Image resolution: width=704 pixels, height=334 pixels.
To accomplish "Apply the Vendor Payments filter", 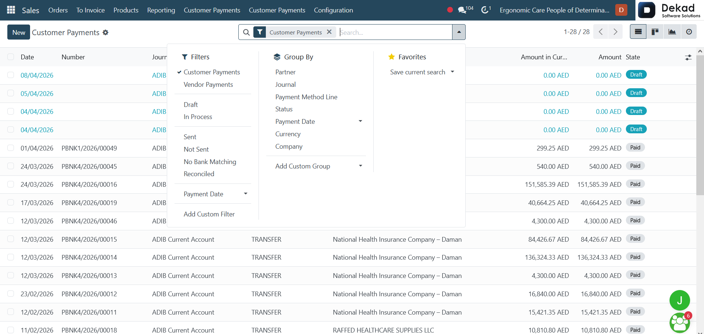I will (208, 85).
